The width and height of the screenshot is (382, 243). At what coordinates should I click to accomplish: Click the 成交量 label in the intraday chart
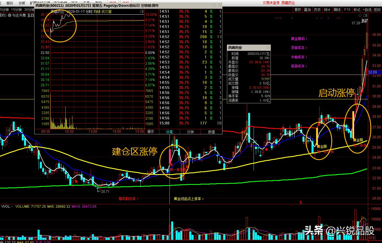106,12
